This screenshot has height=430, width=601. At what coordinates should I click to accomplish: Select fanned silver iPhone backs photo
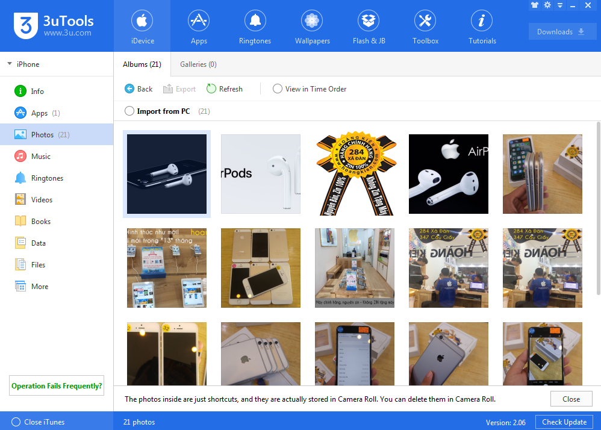pos(261,354)
